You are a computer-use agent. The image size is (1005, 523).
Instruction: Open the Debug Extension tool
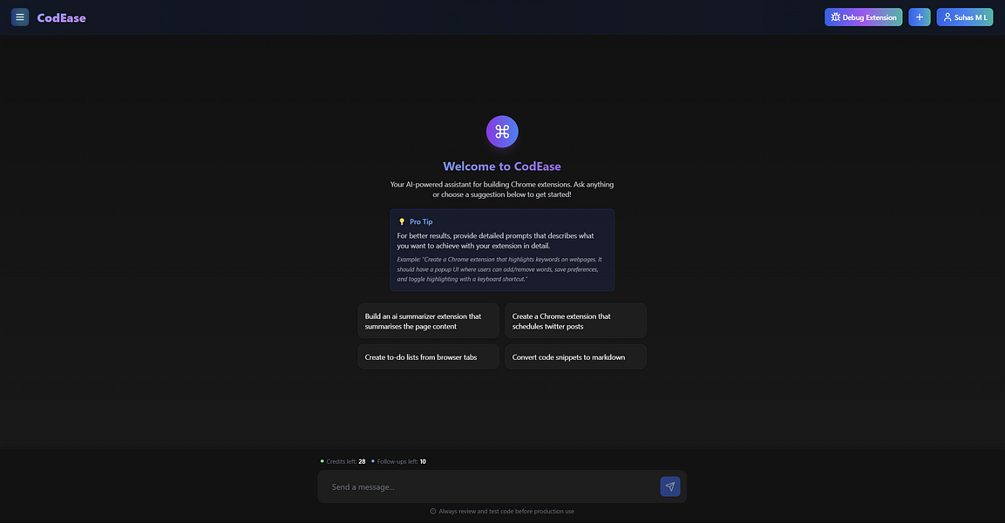click(863, 17)
